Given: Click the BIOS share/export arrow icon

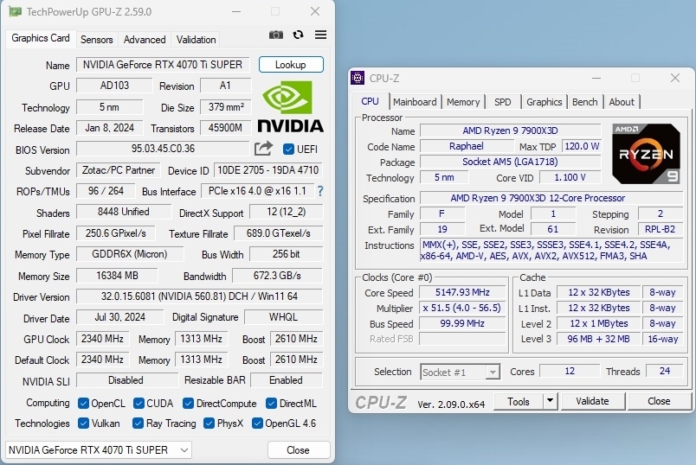Looking at the screenshot, I should [x=263, y=149].
